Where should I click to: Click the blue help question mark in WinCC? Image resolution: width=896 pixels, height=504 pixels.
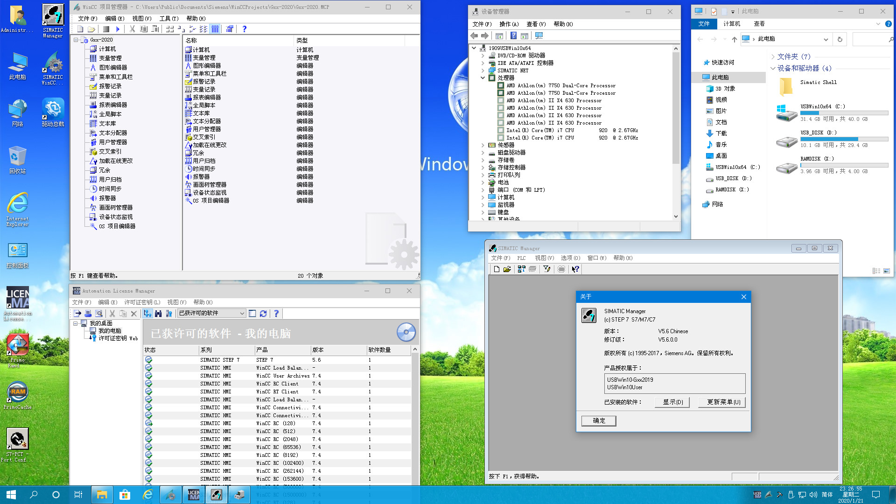click(x=244, y=29)
